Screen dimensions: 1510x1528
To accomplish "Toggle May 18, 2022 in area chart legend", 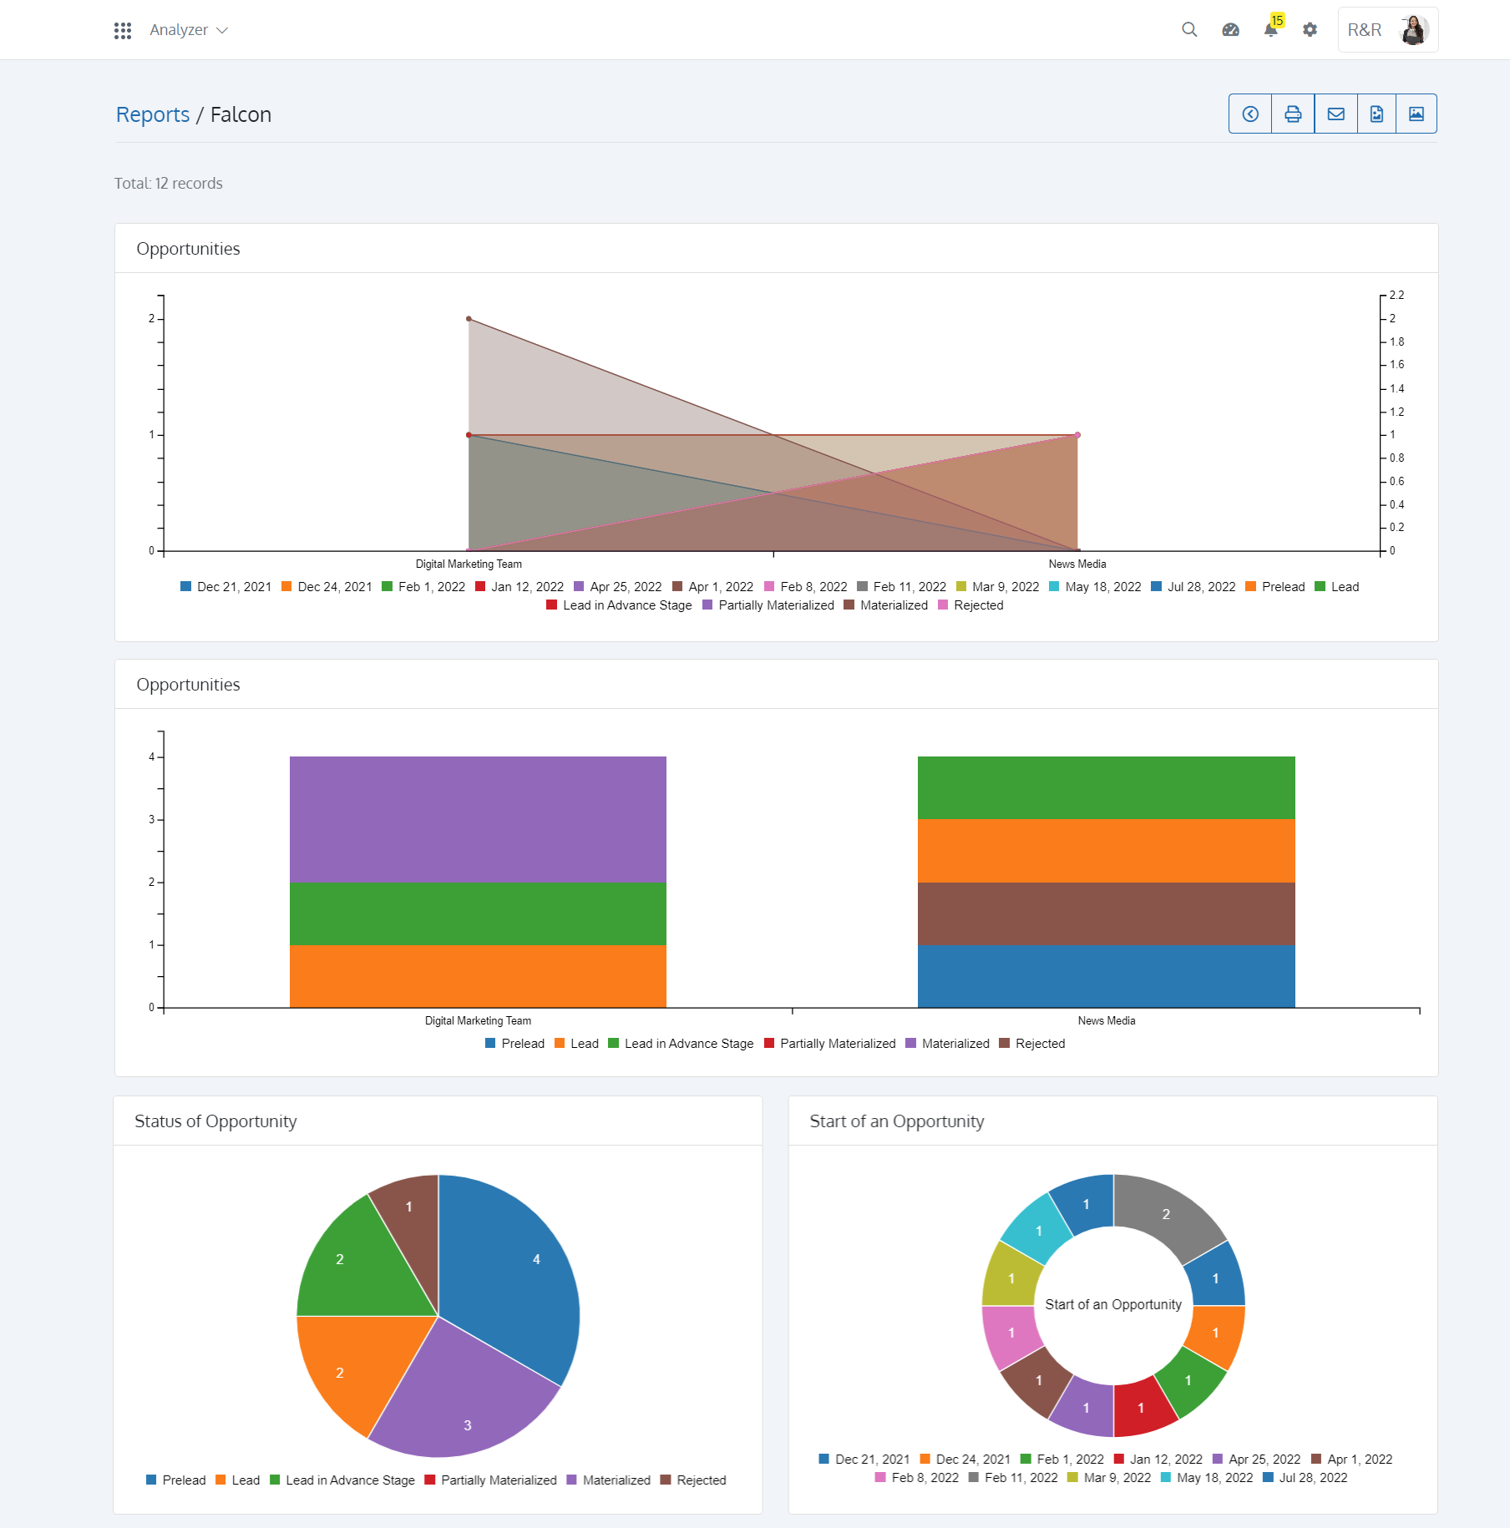I will coord(1095,587).
